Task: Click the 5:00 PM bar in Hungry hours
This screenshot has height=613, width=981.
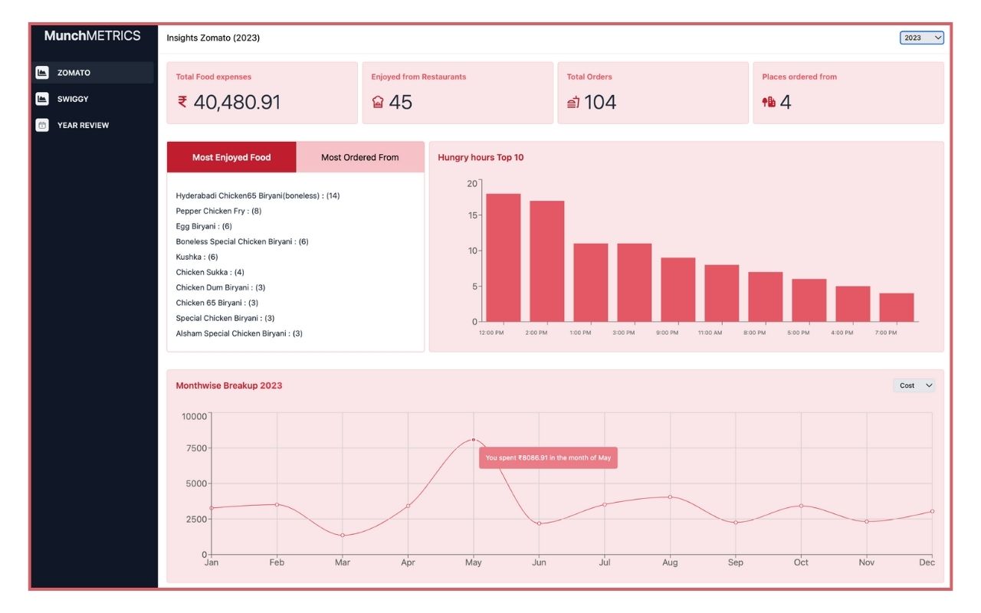Action: [809, 300]
